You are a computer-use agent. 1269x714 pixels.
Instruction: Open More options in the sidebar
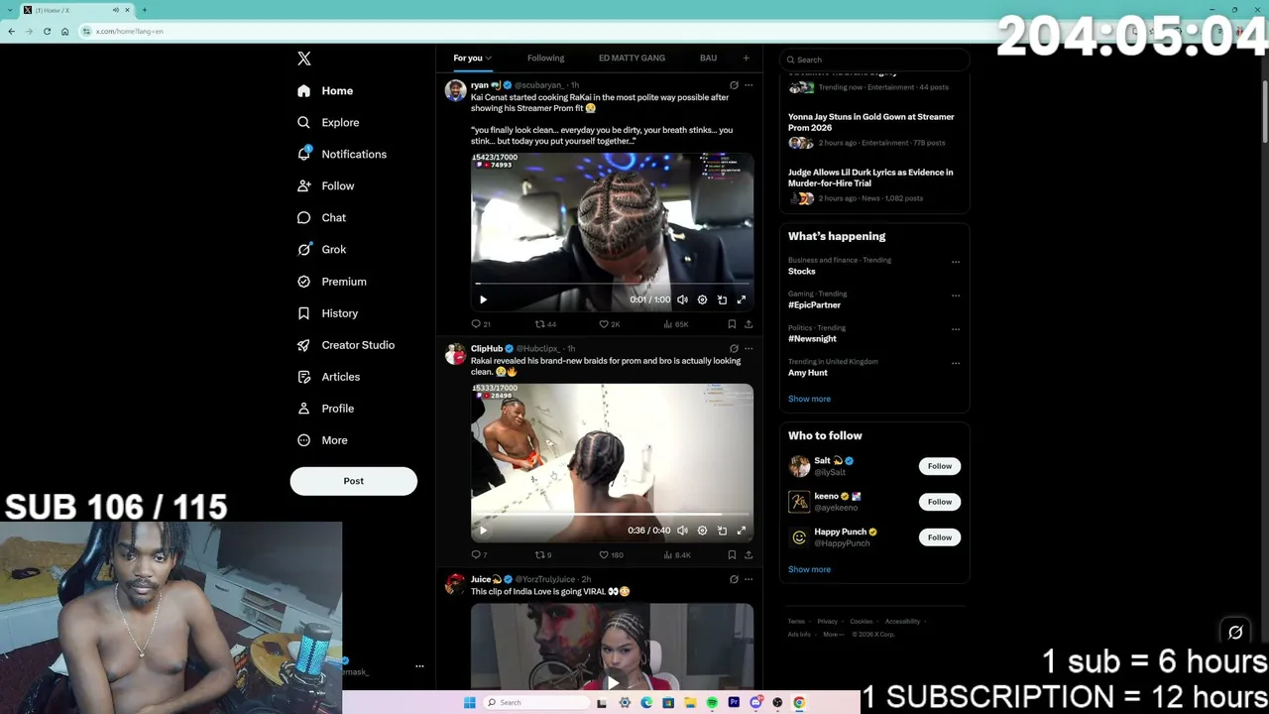(x=322, y=440)
